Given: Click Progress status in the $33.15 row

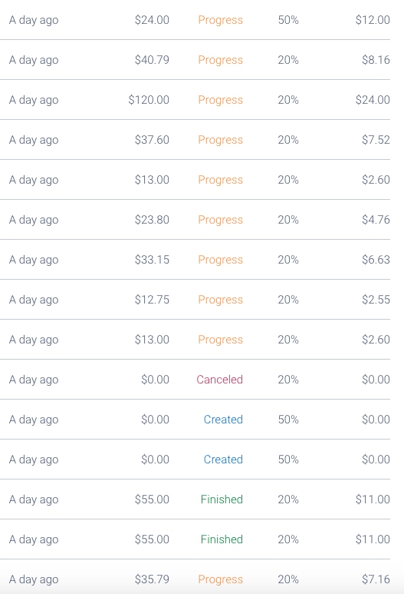Looking at the screenshot, I should (220, 260).
